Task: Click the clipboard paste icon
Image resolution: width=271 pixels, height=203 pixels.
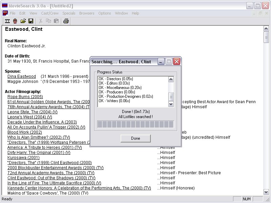Action: 56,21
